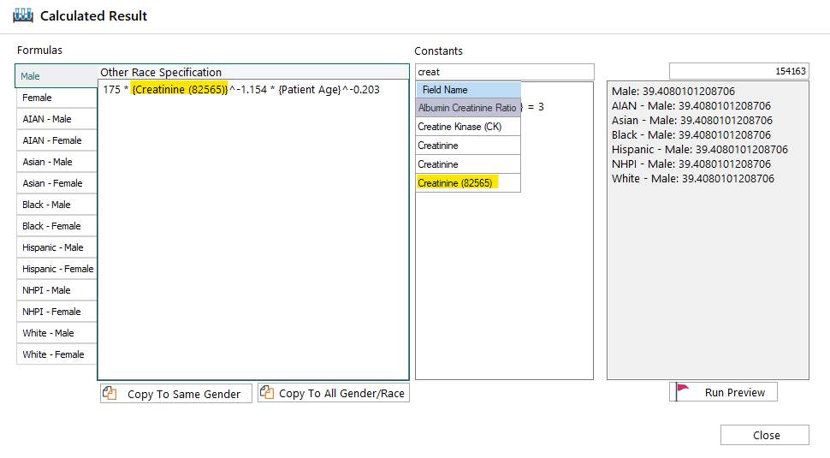Switch to Asian - Male formula
The image size is (830, 458).
click(x=56, y=162)
